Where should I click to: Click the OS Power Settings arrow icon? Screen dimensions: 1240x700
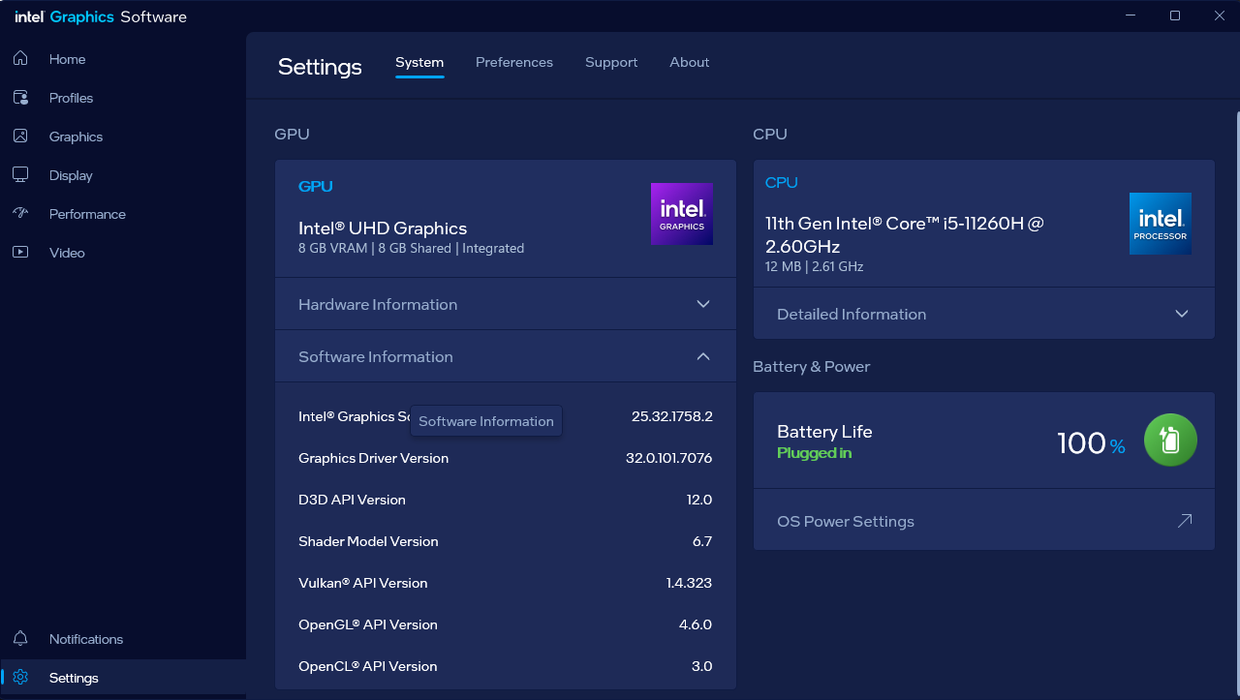click(x=1184, y=521)
